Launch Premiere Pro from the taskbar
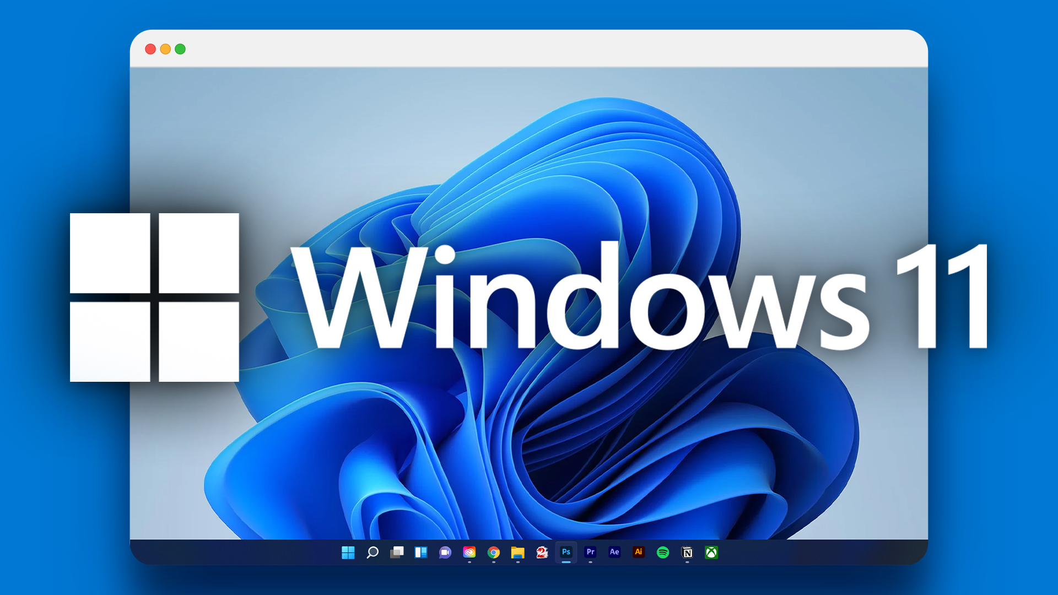This screenshot has height=595, width=1058. coord(591,553)
